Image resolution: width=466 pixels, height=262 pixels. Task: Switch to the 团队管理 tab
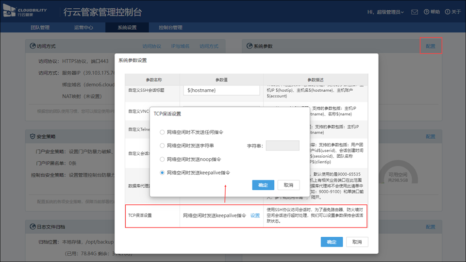[x=41, y=28]
